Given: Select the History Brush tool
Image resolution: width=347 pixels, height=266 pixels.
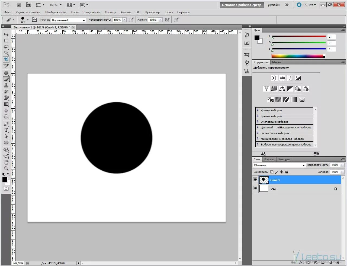Looking at the screenshot, I should (6, 92).
